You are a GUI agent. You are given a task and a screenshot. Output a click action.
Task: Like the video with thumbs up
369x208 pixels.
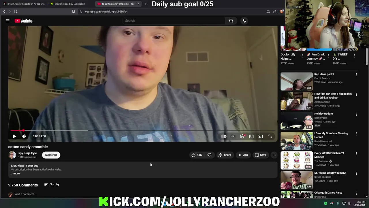(x=197, y=155)
